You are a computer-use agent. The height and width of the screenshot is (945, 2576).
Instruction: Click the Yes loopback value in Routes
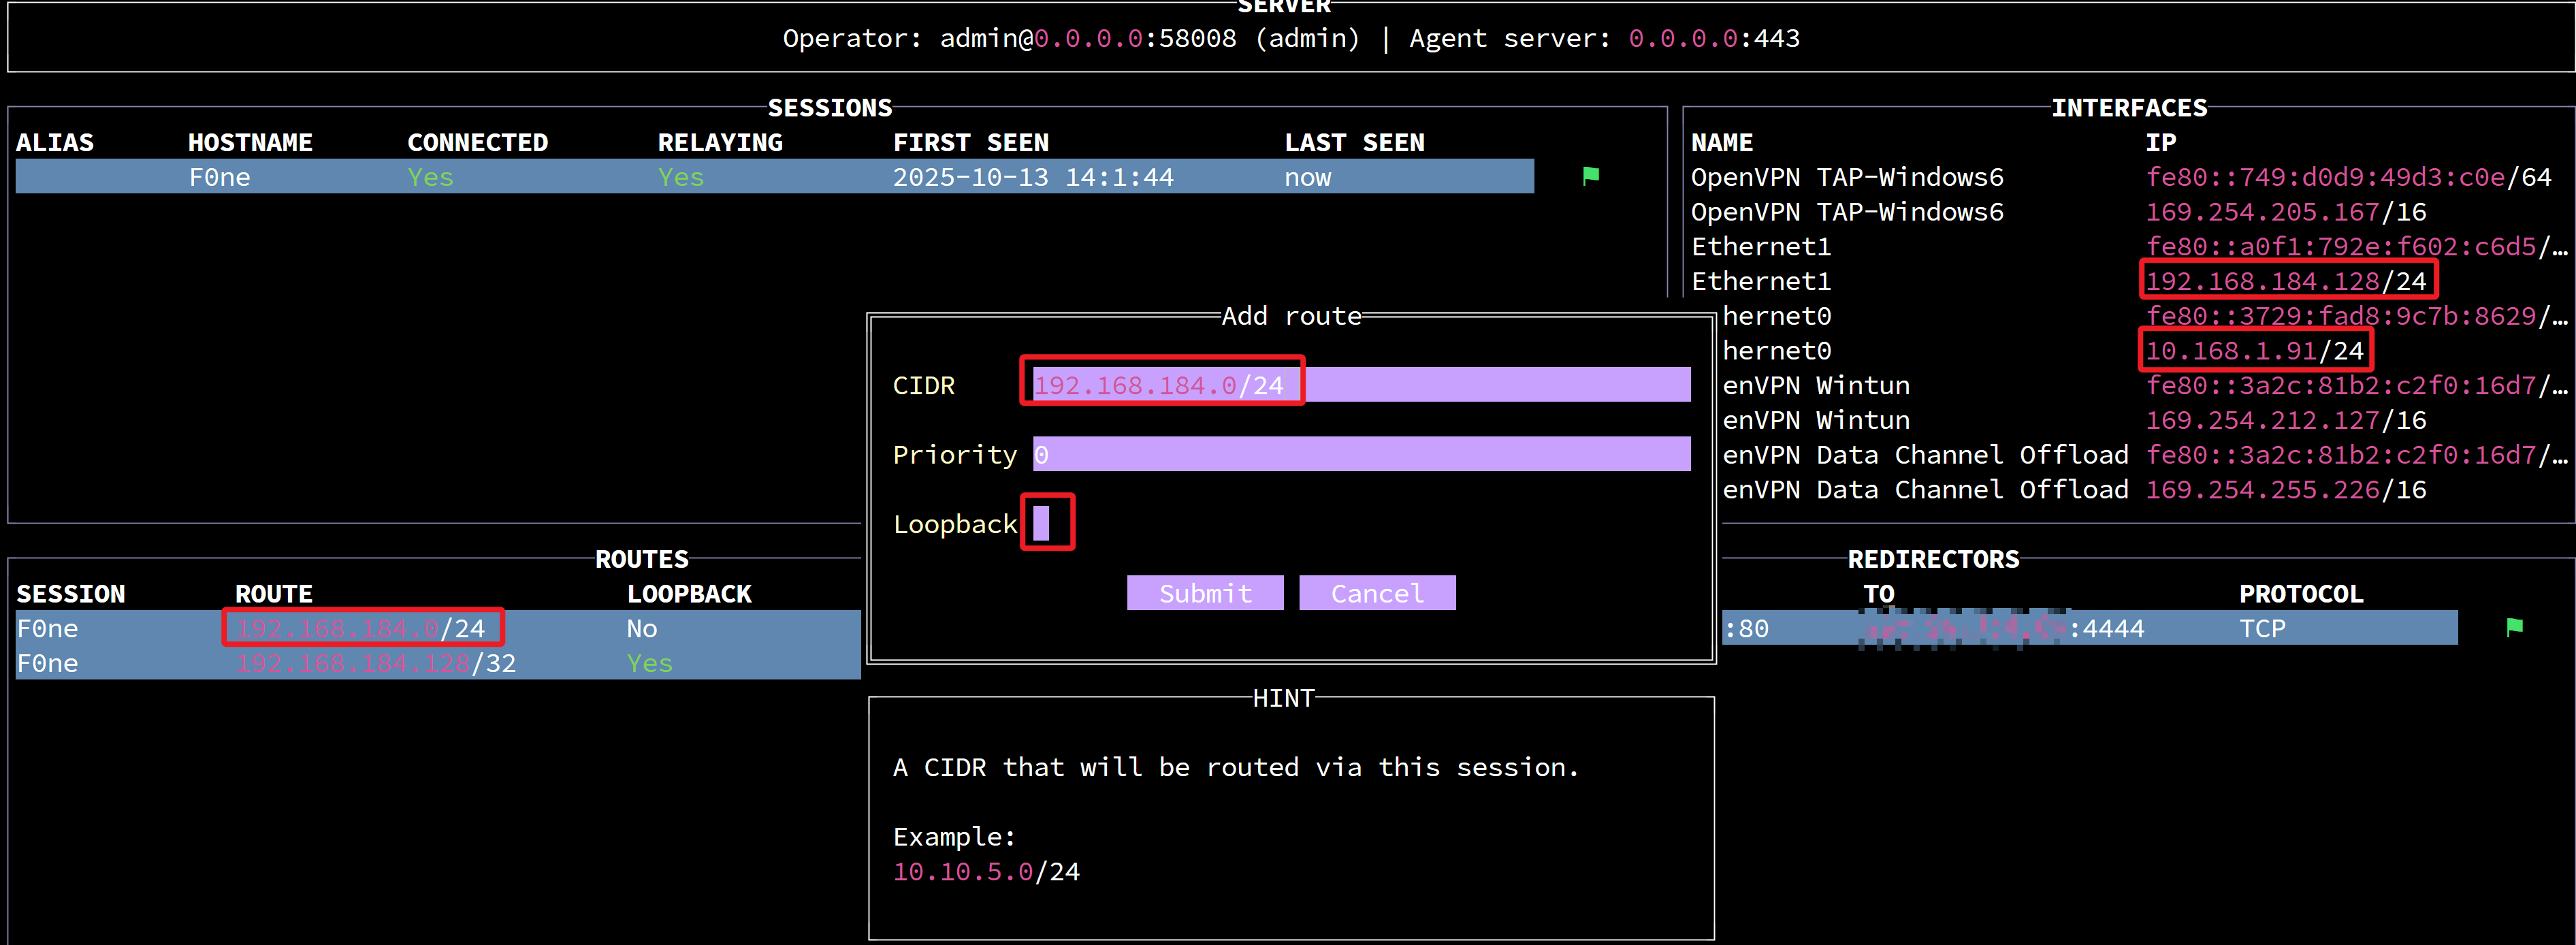[x=649, y=663]
